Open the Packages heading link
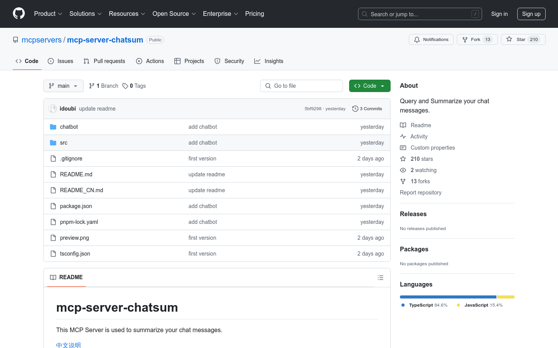Screen dimensions: 558x348 point(414,249)
